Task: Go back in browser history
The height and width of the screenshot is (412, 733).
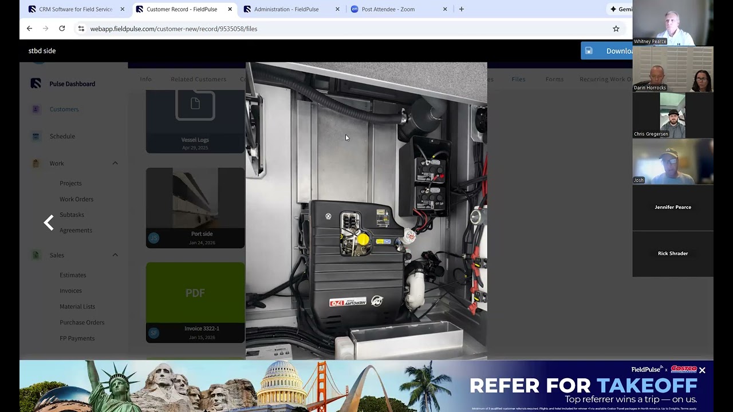Action: pyautogui.click(x=29, y=29)
